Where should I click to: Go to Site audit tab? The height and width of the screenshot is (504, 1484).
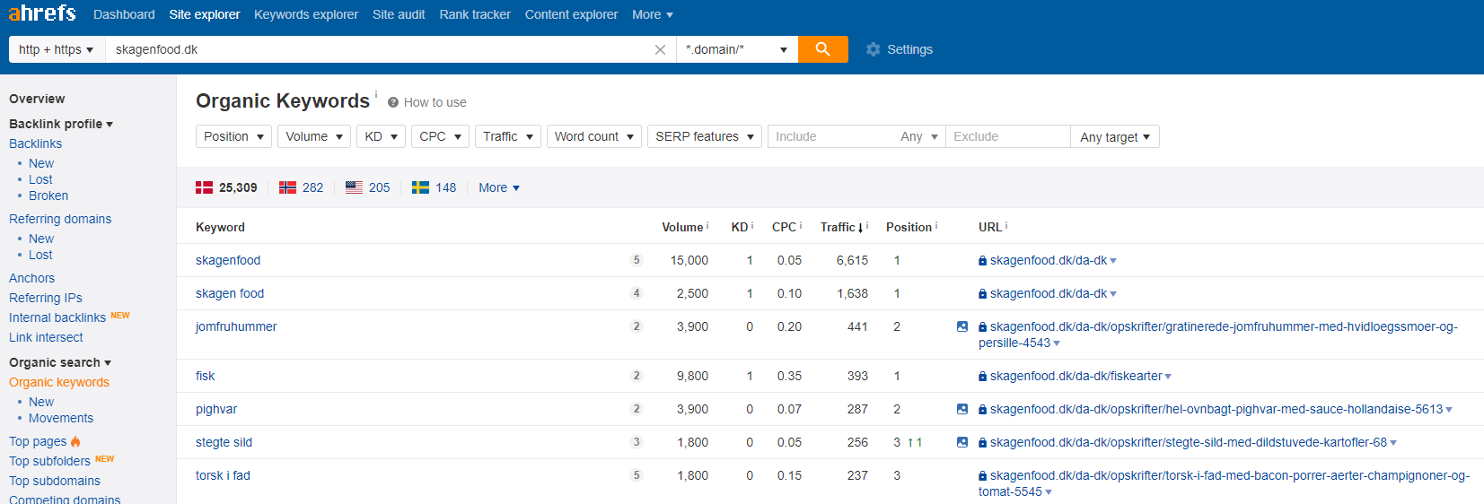pos(399,14)
